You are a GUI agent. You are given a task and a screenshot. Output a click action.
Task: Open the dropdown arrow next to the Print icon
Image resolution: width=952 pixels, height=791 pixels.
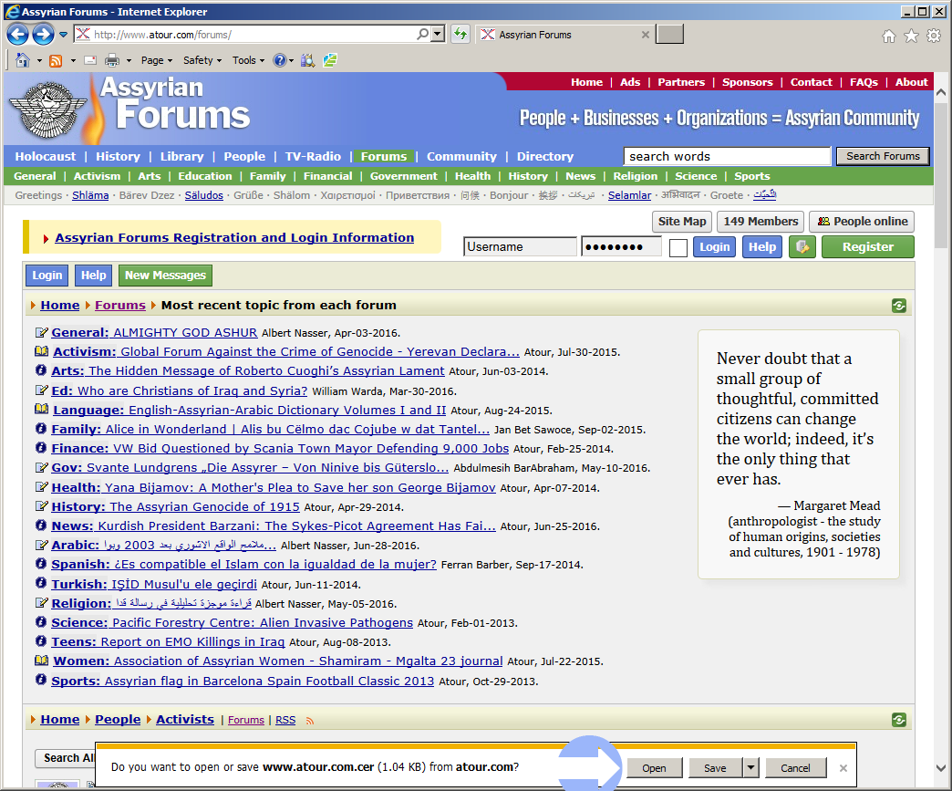pyautogui.click(x=129, y=61)
